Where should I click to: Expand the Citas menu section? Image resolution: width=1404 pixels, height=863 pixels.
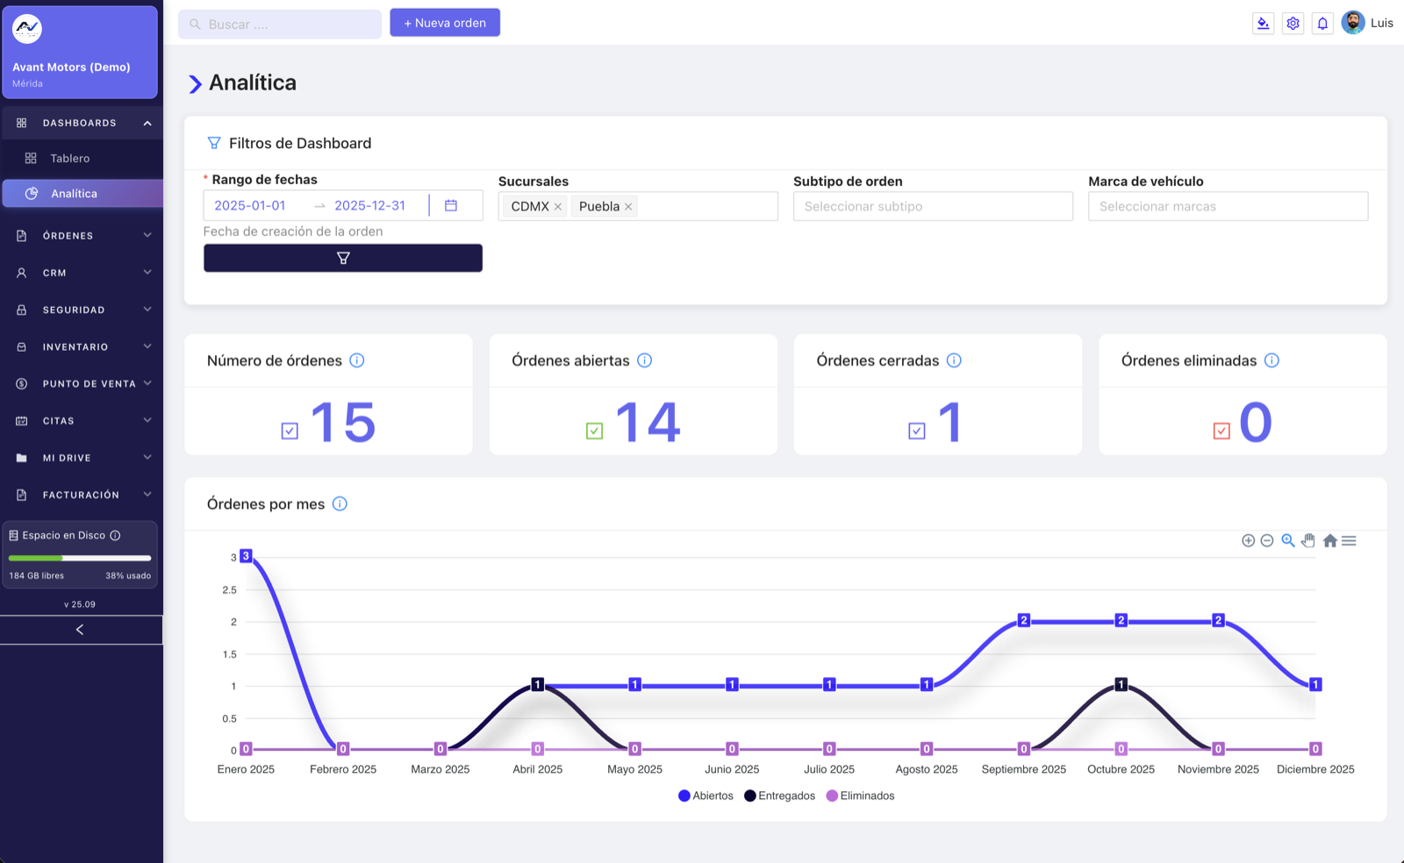[82, 420]
